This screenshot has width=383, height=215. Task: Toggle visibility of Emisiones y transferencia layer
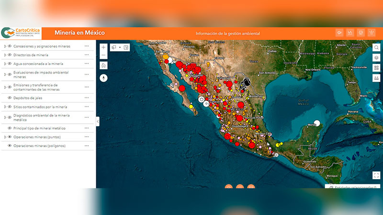(x=10, y=87)
